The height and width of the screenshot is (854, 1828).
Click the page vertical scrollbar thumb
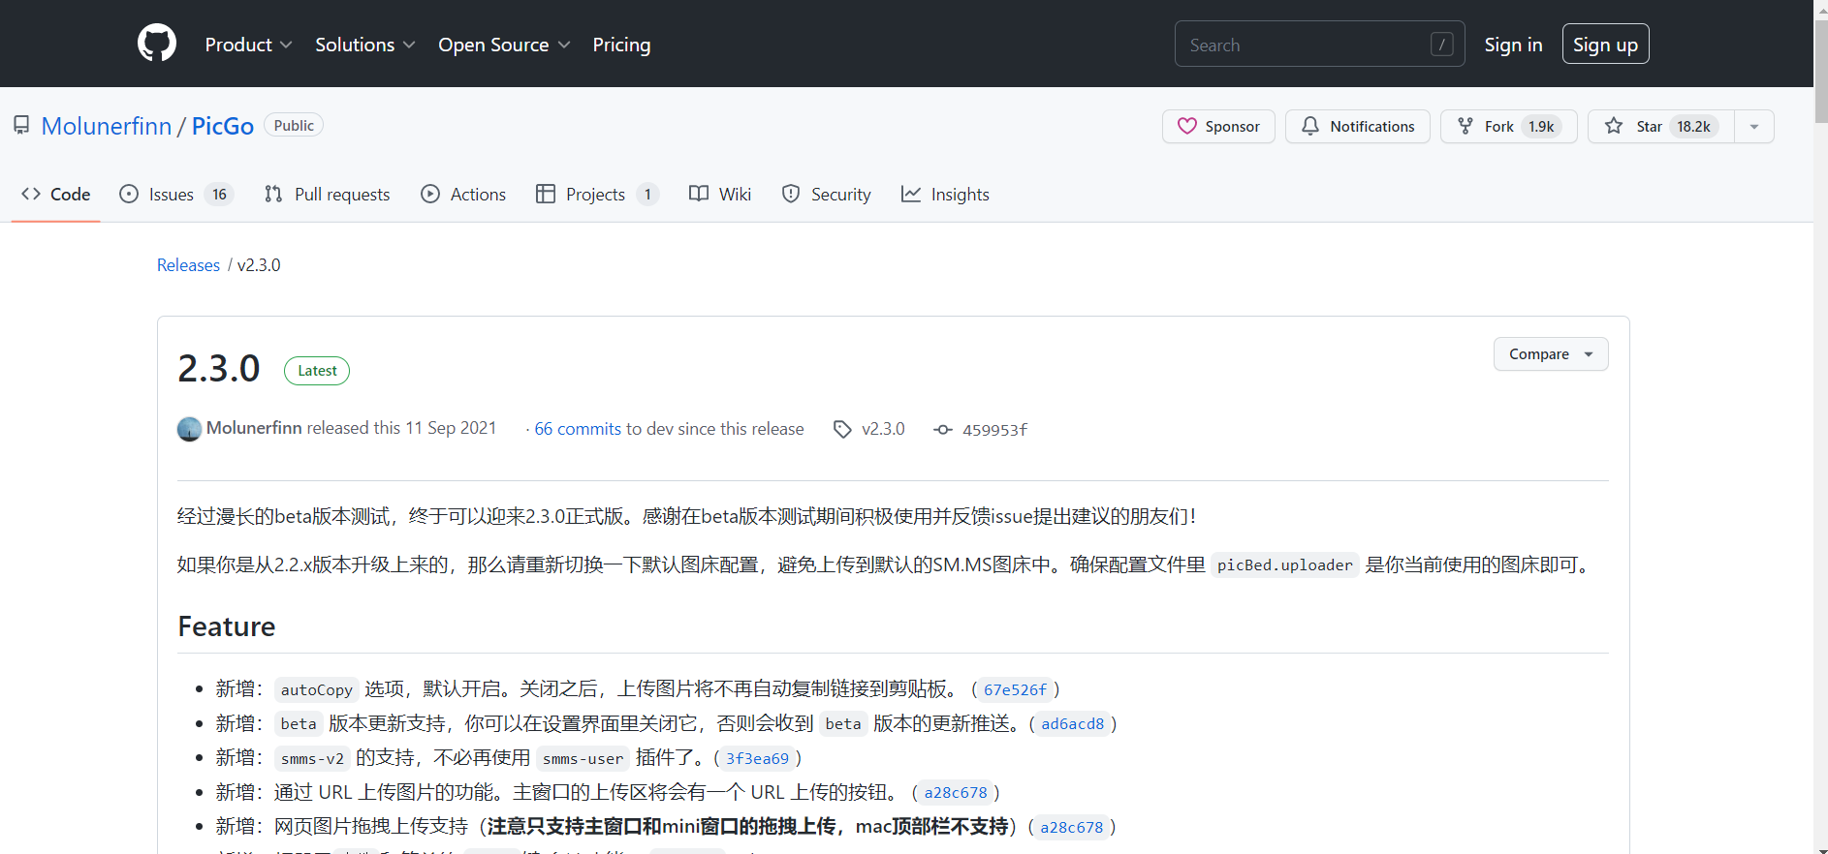1821,73
